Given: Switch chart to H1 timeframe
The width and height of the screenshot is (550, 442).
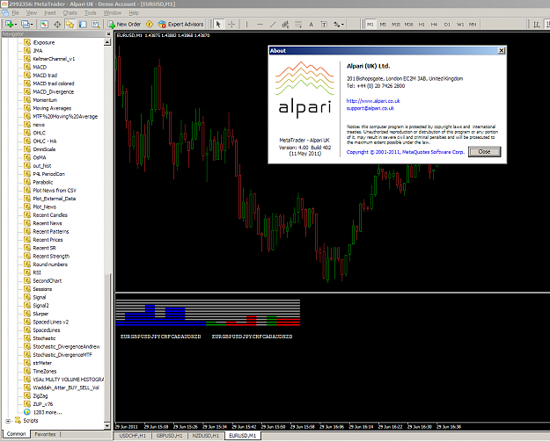Looking at the screenshot, I should (422, 25).
